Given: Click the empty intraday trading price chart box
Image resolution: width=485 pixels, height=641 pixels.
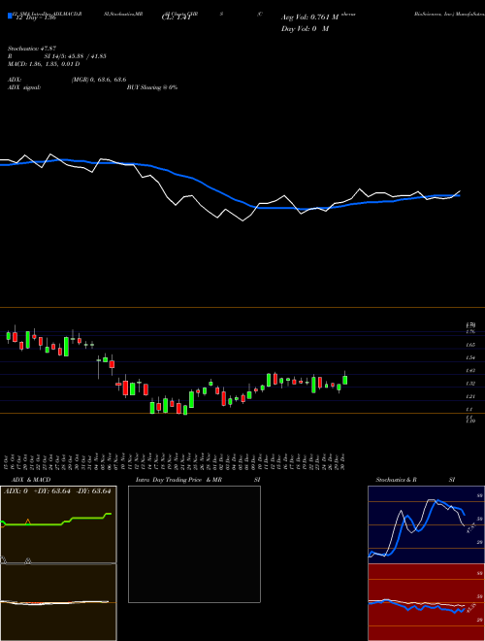Looking at the screenshot, I should coord(194,544).
